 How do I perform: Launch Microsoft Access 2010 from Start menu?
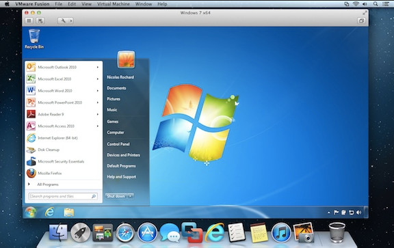click(56, 126)
